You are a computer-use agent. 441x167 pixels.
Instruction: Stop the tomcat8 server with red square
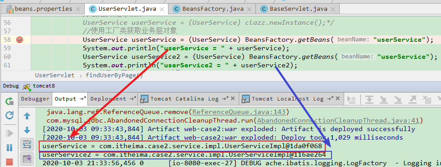(x=9, y=162)
